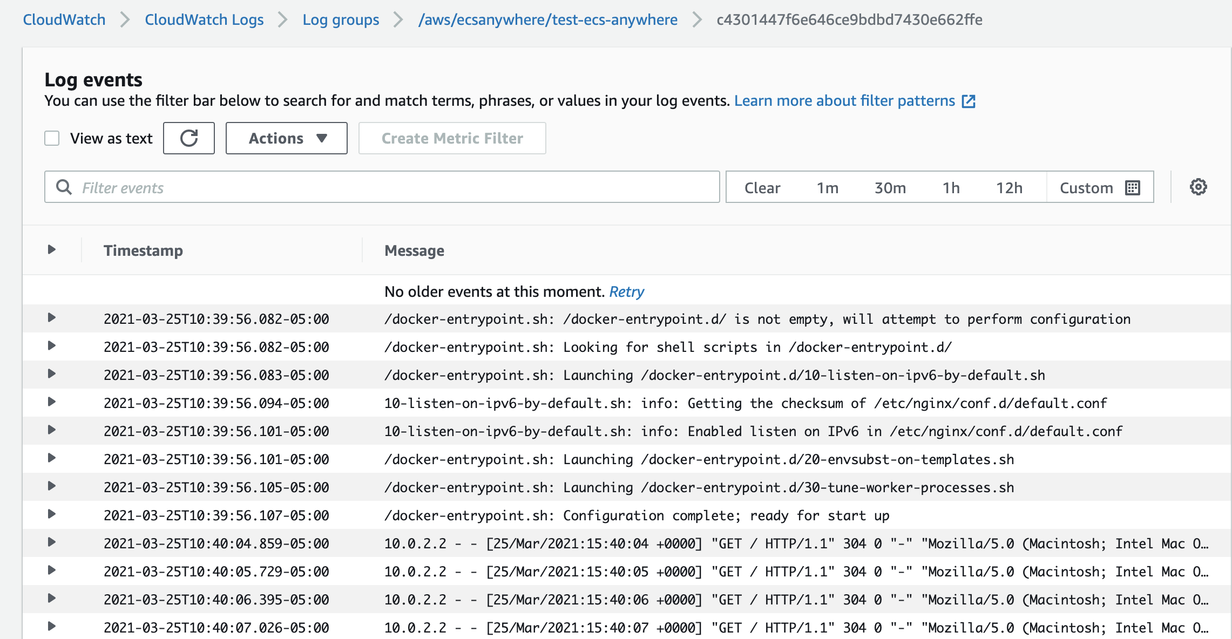
Task: Select the 30m time range
Action: [x=890, y=188]
